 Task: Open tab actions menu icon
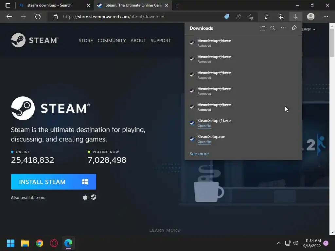(8, 5)
